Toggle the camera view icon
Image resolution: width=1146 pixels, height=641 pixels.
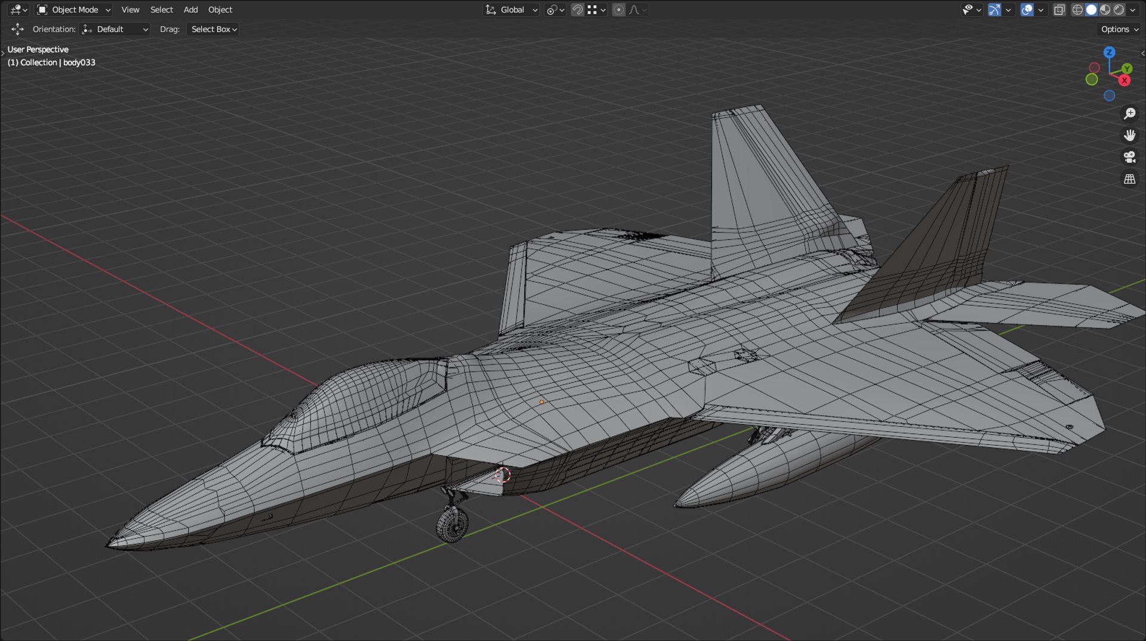click(x=1129, y=157)
